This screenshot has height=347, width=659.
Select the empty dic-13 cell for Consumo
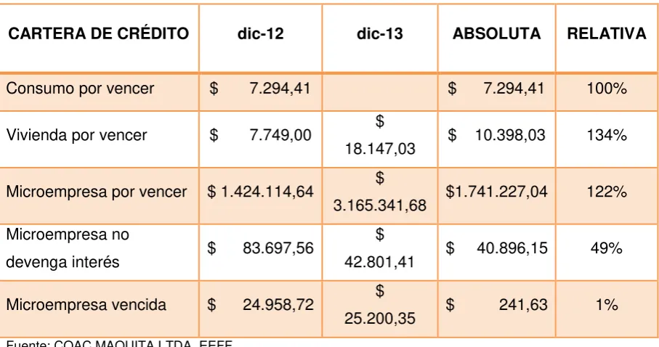pos(380,92)
